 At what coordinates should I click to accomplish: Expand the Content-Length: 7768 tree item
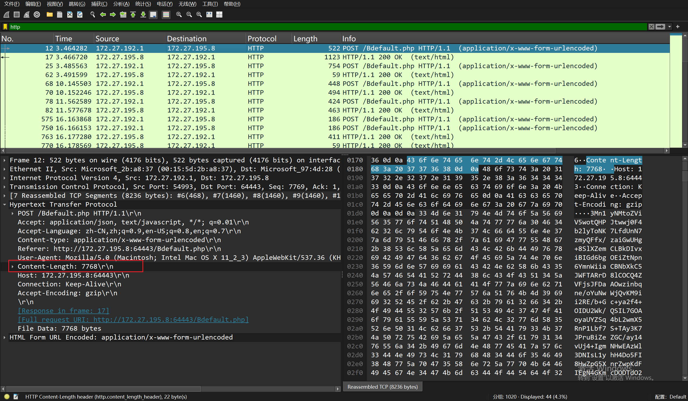pyautogui.click(x=13, y=266)
